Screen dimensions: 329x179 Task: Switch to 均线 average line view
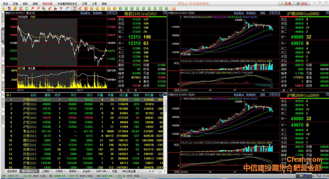33,17
